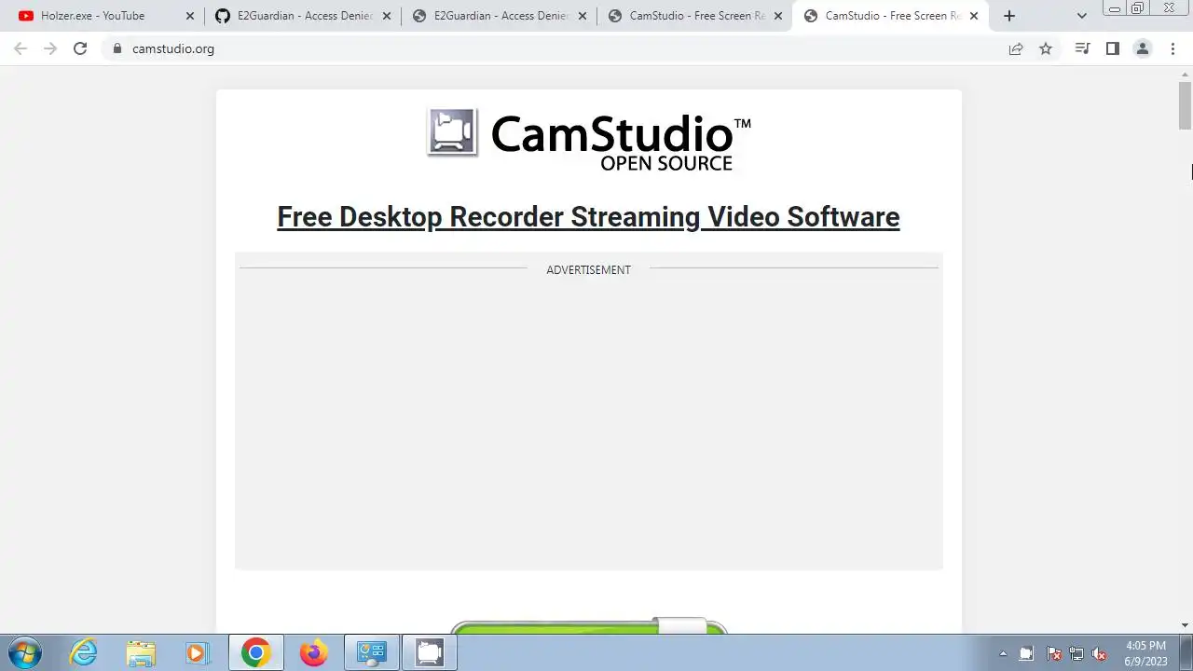This screenshot has height=671, width=1193.
Task: Open the media controls toolbar icon
Action: point(1082,48)
